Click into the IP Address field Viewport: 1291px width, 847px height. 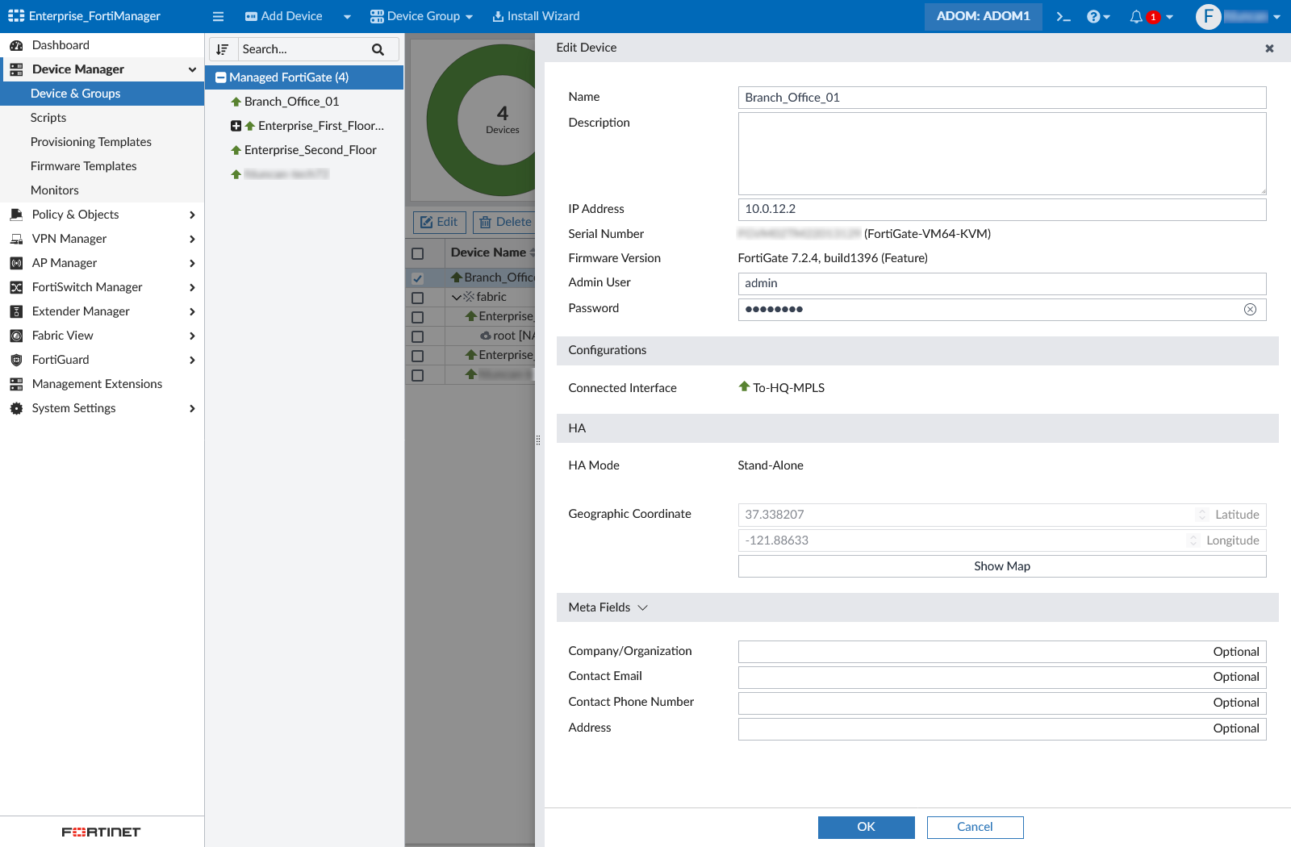click(x=1001, y=209)
